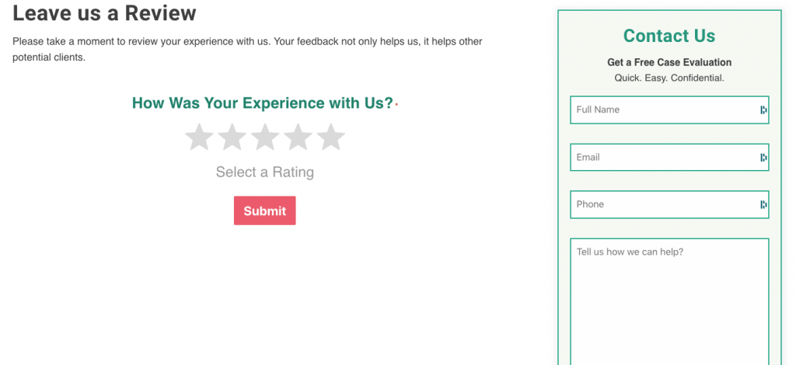Click the 'Quick. Easy. Confidential.' tagline
Screen dimensions: 796x365
[x=669, y=78]
